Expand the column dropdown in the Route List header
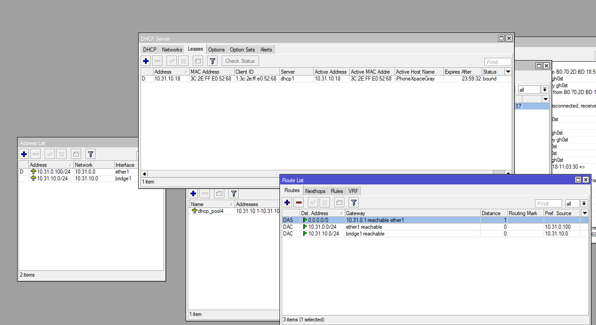 585,213
